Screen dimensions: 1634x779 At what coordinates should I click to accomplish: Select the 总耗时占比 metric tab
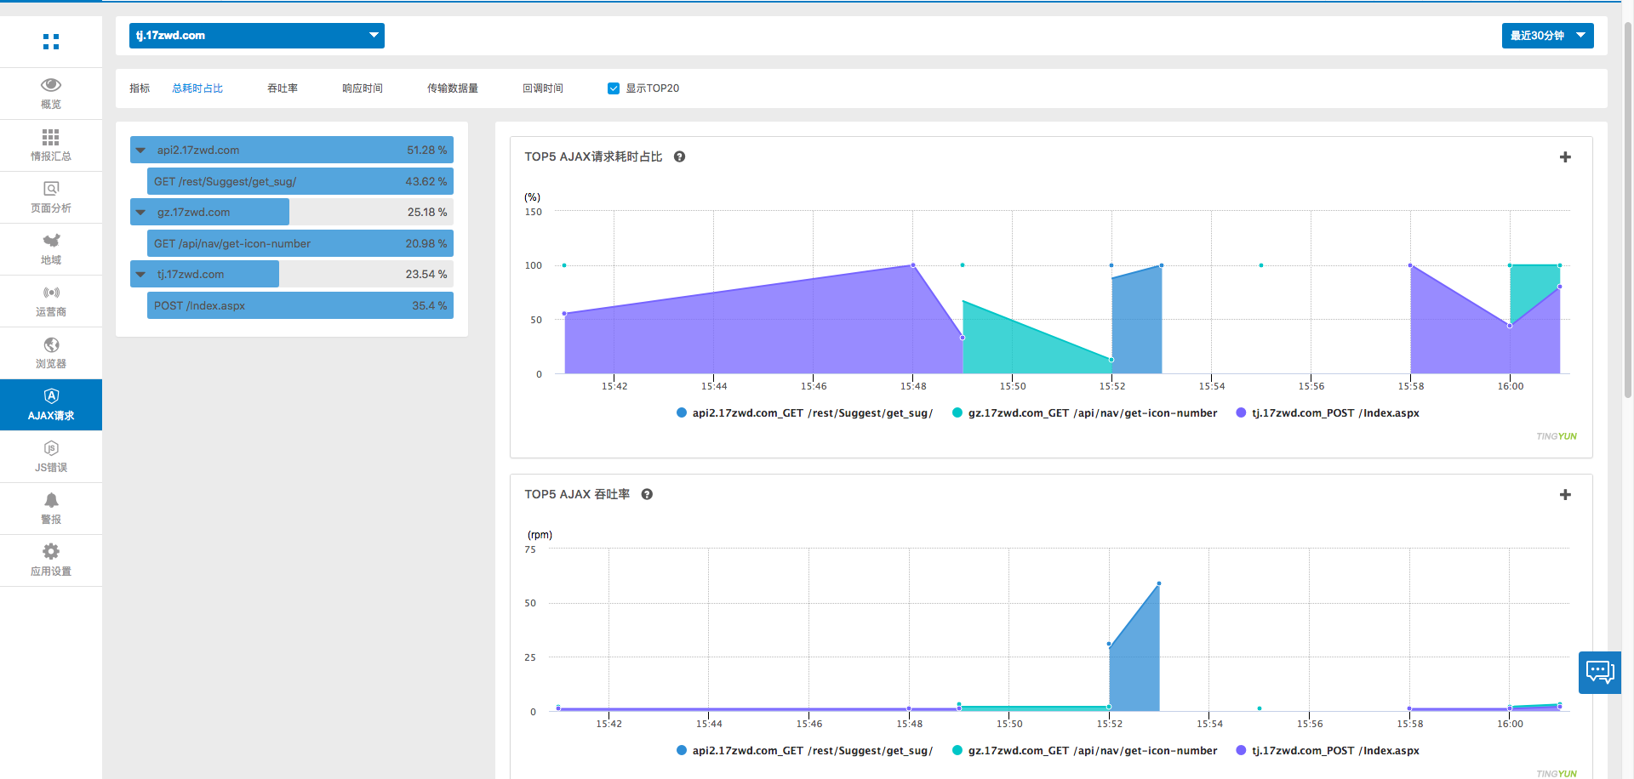(x=197, y=88)
